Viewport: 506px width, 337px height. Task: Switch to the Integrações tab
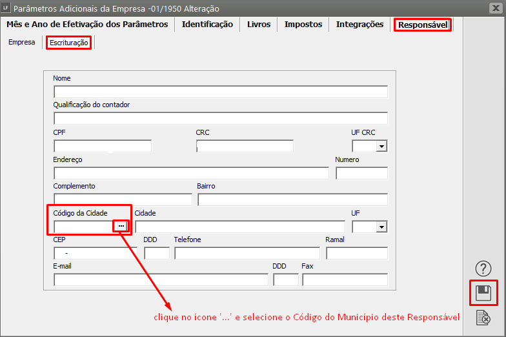(x=359, y=25)
